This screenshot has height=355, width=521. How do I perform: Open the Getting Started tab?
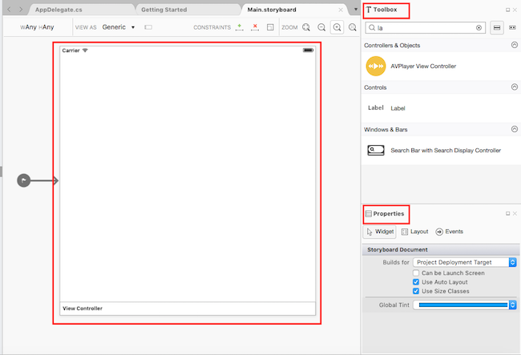pos(164,10)
